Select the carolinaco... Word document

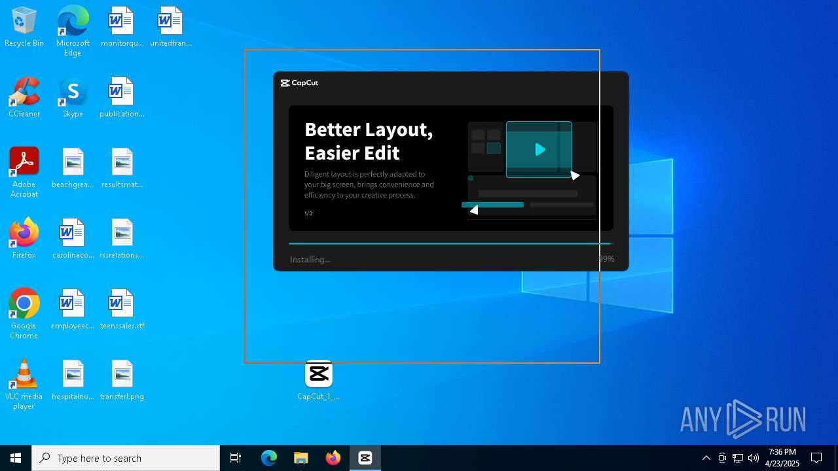(73, 239)
